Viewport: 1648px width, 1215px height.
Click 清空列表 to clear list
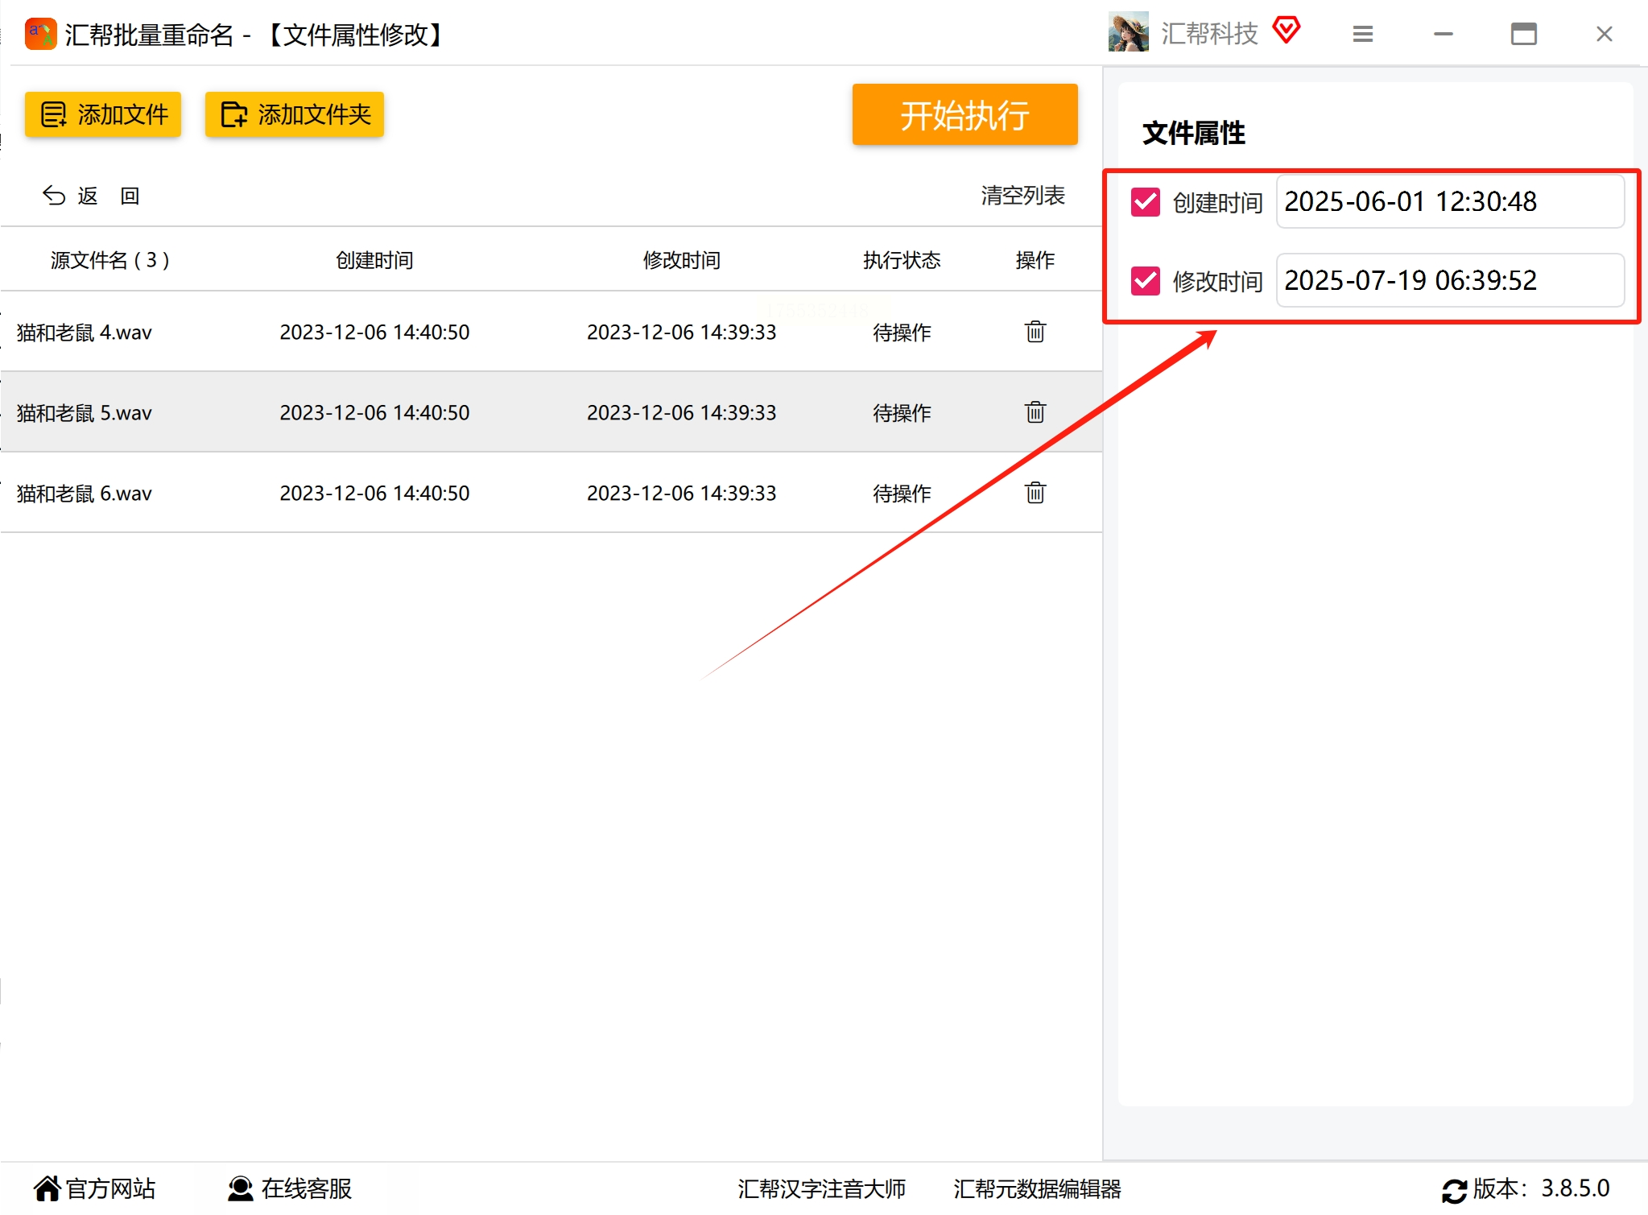pyautogui.click(x=1022, y=196)
